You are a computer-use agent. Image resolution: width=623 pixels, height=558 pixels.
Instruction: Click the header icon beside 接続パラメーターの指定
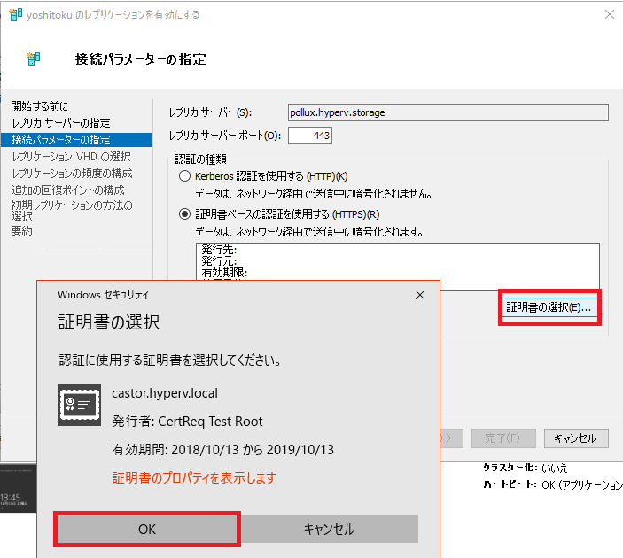(34, 58)
